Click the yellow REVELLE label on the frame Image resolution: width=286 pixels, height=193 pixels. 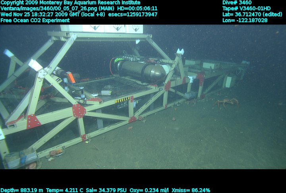(x=122, y=100)
